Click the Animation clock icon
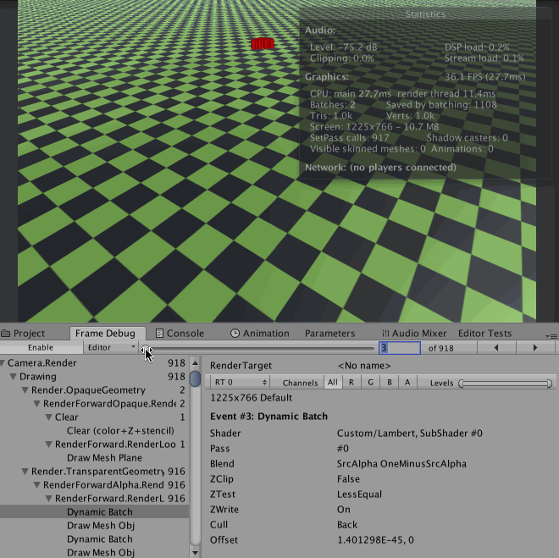This screenshot has height=558, width=559. (235, 333)
